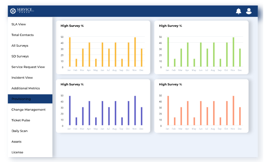Open SLA View in sidebar
Image resolution: width=264 pixels, height=162 pixels.
(18, 24)
